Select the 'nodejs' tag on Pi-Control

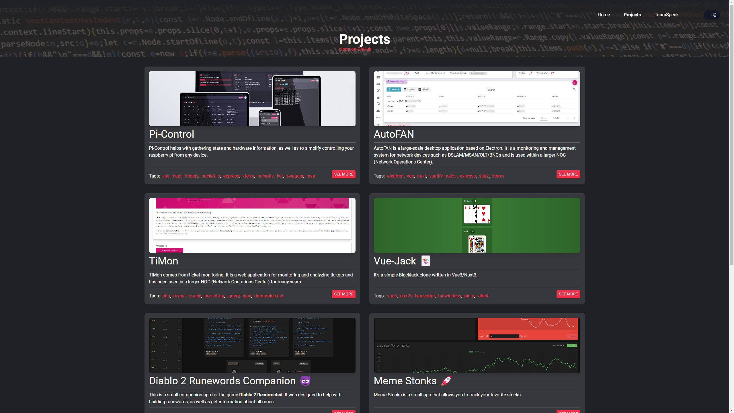[192, 176]
